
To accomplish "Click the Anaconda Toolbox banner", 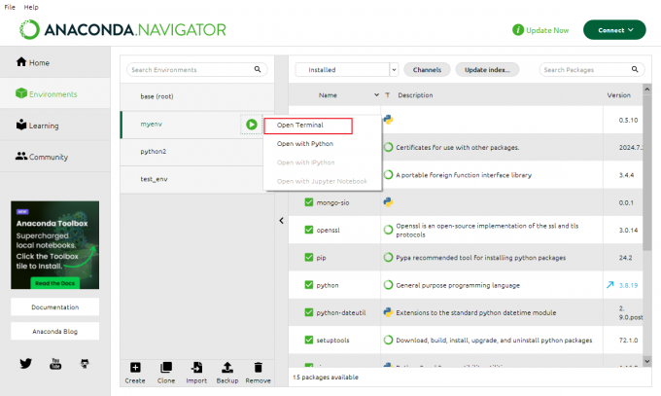I will pos(54,245).
